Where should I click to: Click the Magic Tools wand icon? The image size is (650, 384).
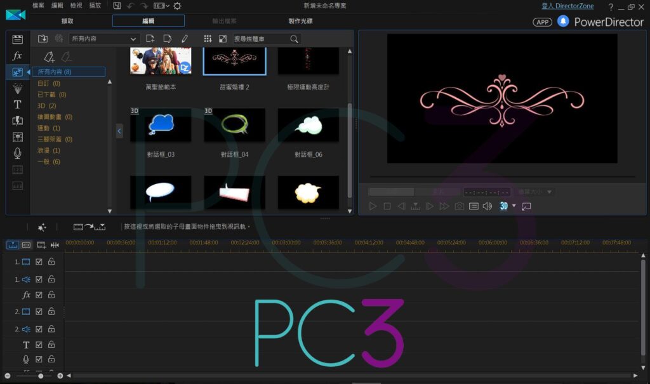[42, 227]
